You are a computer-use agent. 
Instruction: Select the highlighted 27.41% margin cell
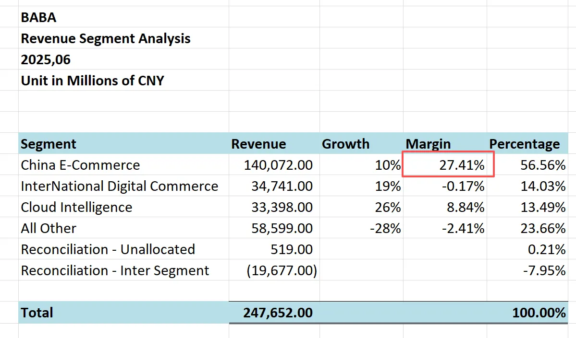point(448,165)
